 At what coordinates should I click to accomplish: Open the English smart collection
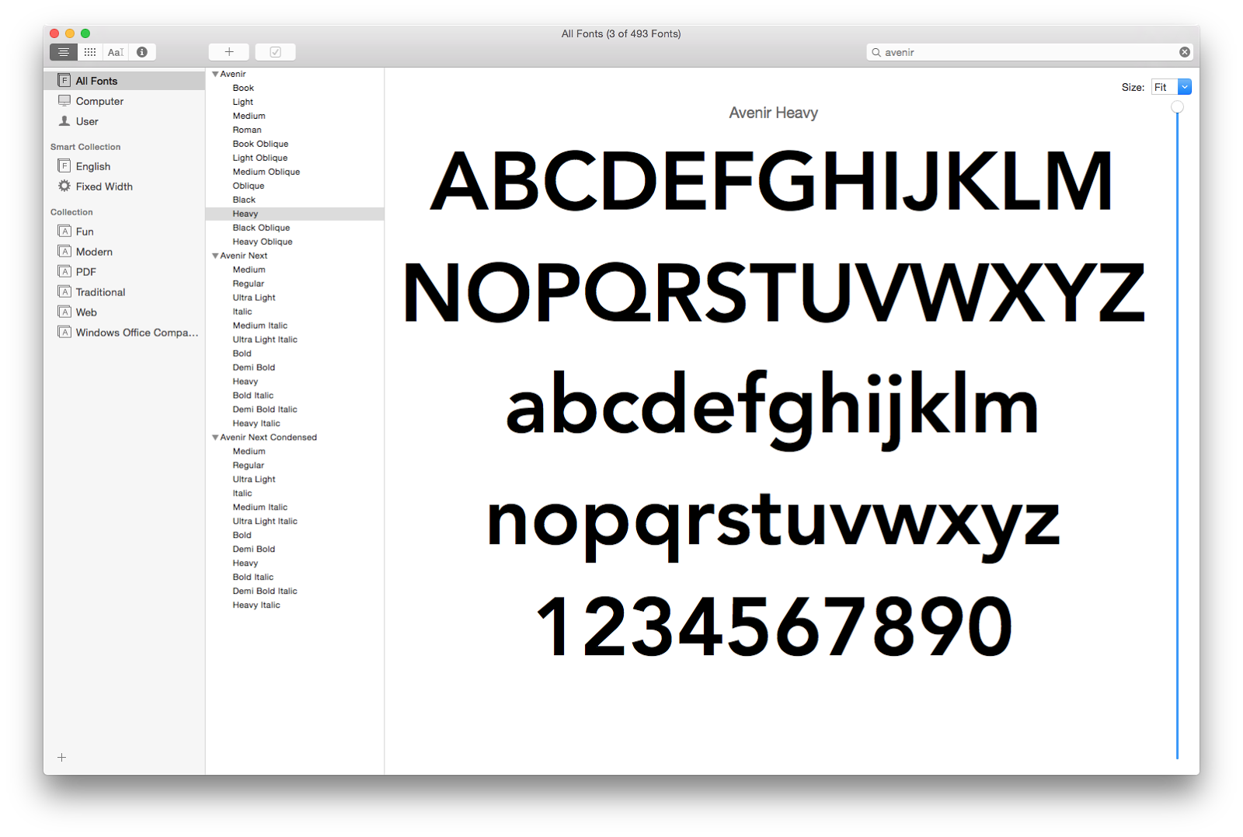coord(124,166)
